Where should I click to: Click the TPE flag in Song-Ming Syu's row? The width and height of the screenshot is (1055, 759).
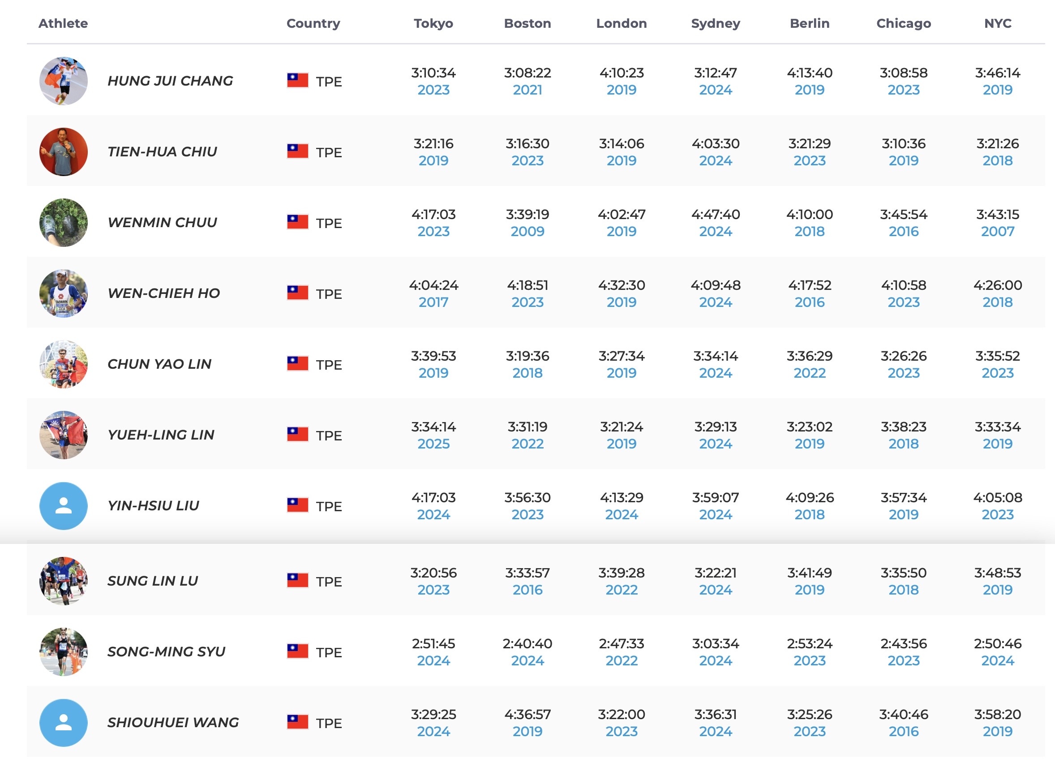[x=297, y=651]
